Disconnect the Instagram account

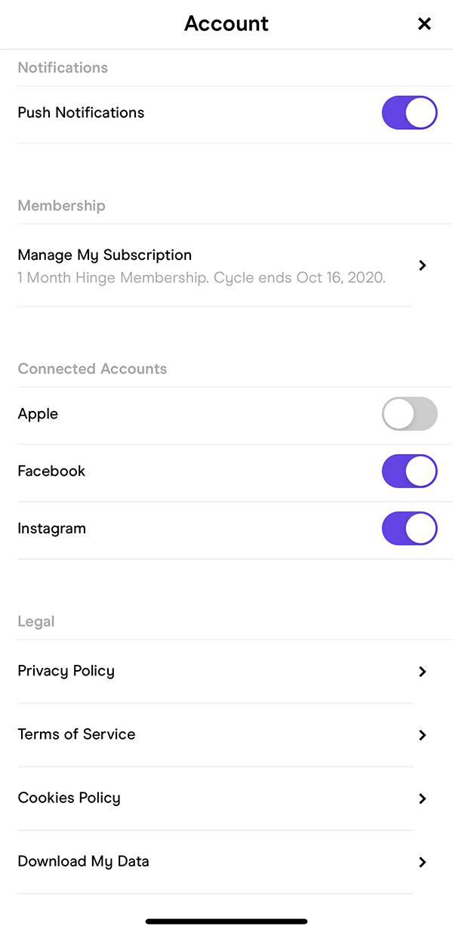(409, 528)
